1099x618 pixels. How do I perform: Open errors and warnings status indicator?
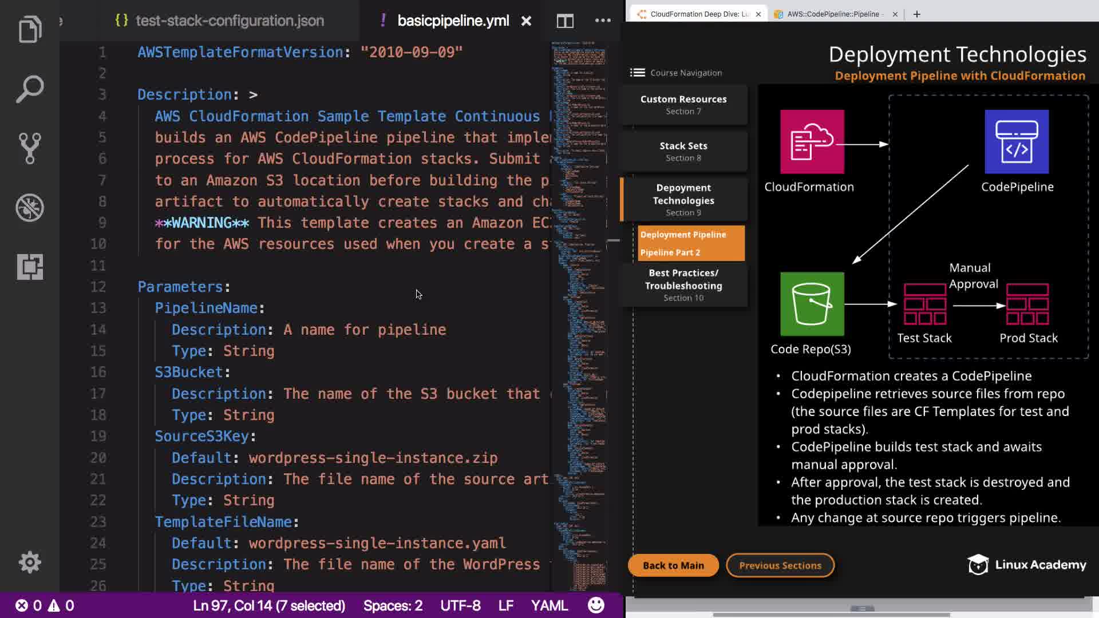pyautogui.click(x=45, y=605)
